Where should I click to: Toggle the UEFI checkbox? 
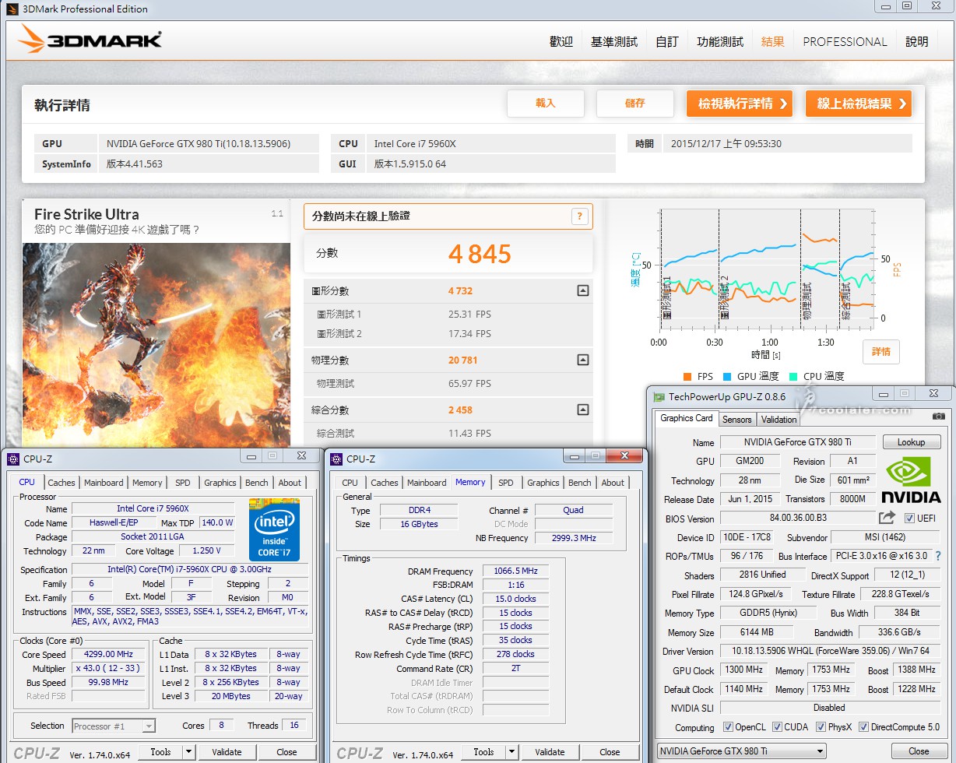point(910,519)
